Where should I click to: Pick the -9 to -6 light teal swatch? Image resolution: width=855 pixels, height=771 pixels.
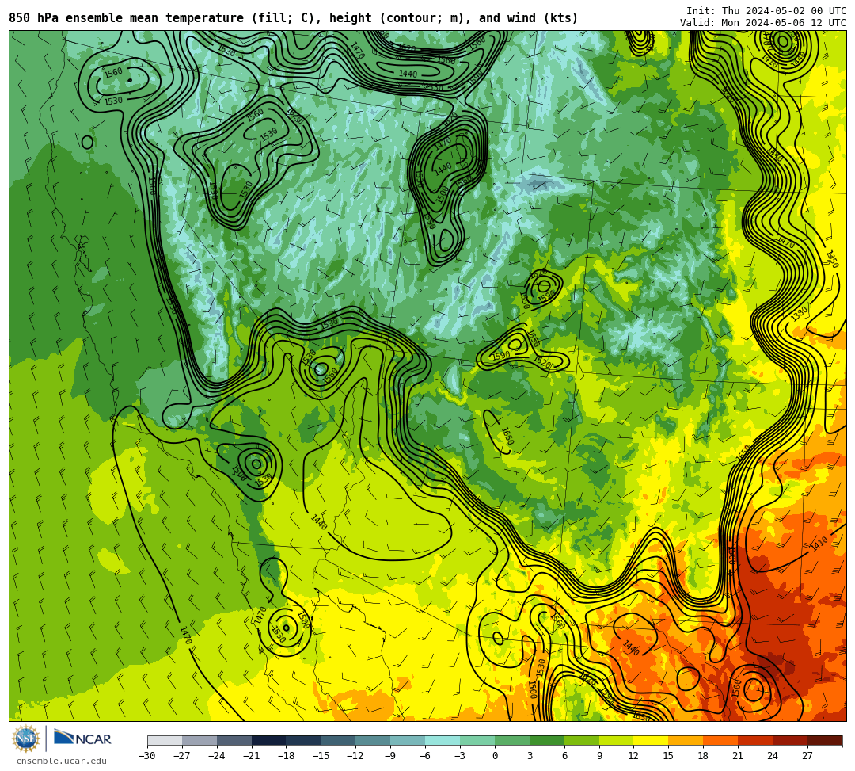coord(408,740)
